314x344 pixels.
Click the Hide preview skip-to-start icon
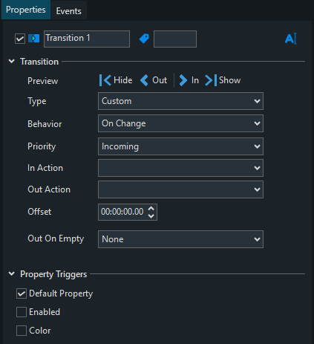(x=105, y=80)
